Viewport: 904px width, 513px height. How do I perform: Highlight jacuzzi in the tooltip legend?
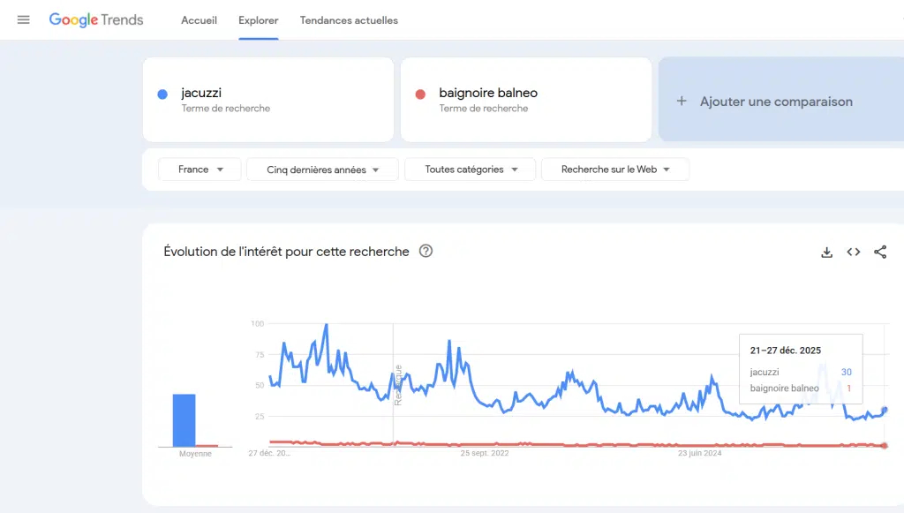765,372
